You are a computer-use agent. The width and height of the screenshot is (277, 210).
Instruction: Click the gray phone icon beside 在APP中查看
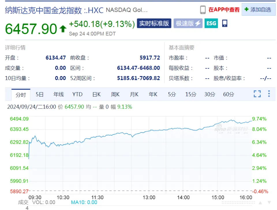tap(203, 10)
